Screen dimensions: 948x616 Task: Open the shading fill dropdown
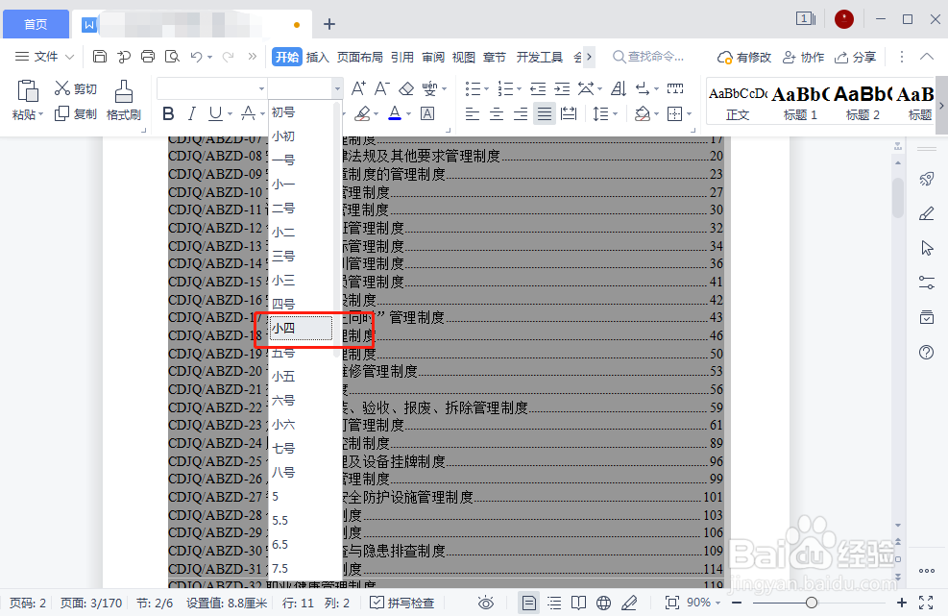point(658,113)
